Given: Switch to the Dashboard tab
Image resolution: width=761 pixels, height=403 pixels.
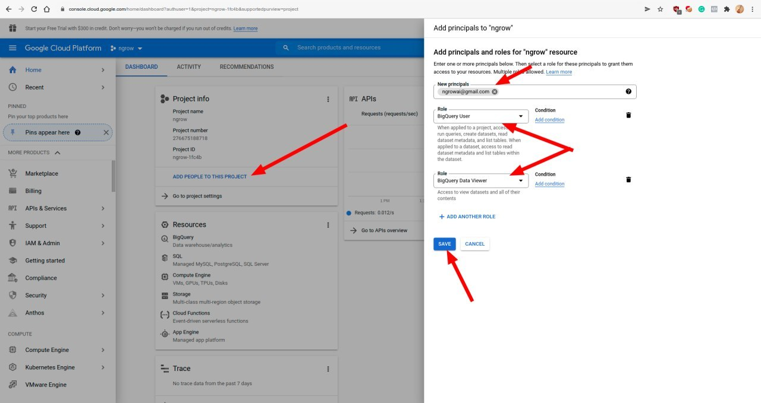Looking at the screenshot, I should pyautogui.click(x=141, y=67).
